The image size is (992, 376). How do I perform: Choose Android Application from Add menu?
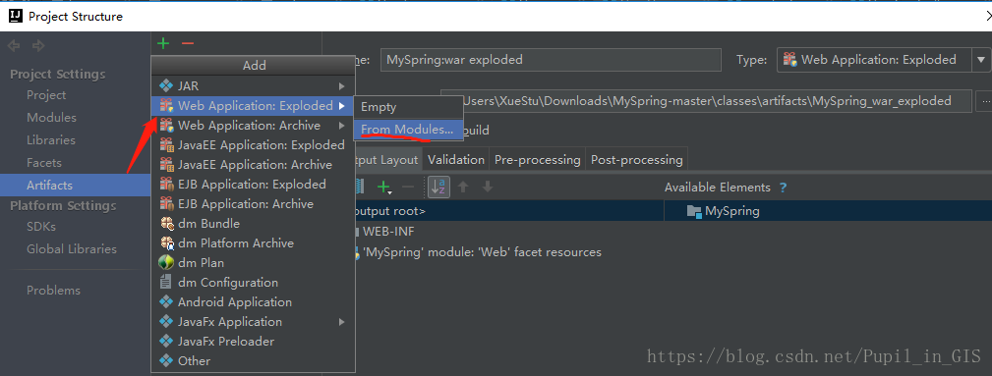click(x=253, y=301)
